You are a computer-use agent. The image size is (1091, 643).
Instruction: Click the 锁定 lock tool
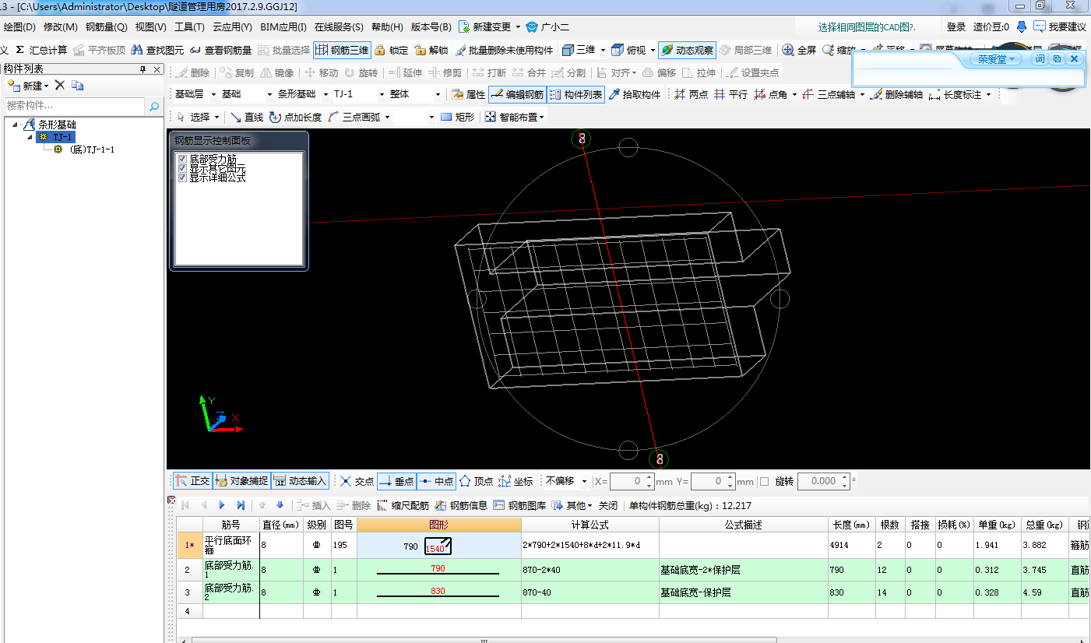391,50
